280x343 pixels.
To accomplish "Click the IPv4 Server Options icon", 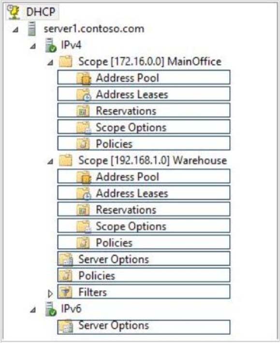I will pyautogui.click(x=66, y=259).
